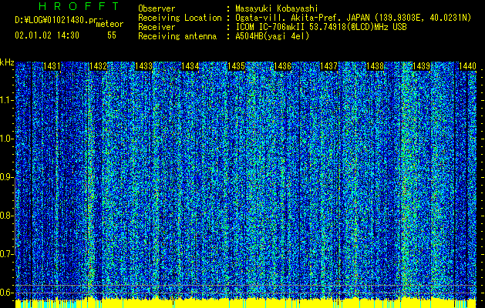This screenshot has height=308, width=485.
Task: Click the 'Receiver' field label
Action: 157,27
